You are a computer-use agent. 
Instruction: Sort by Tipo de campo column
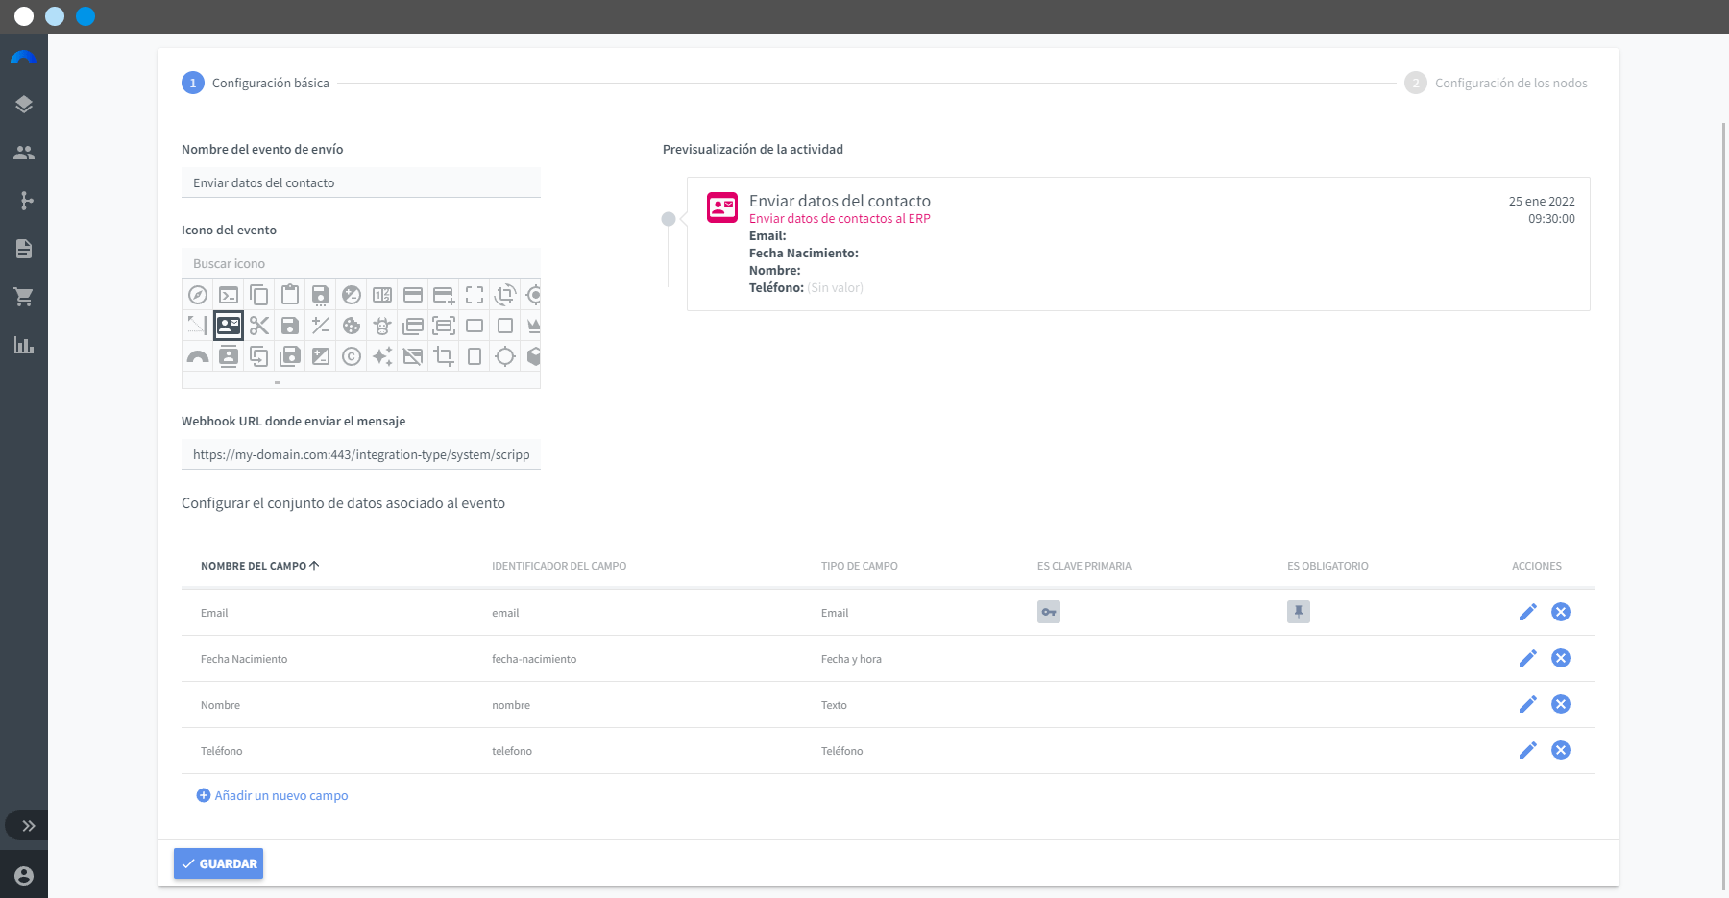click(860, 566)
